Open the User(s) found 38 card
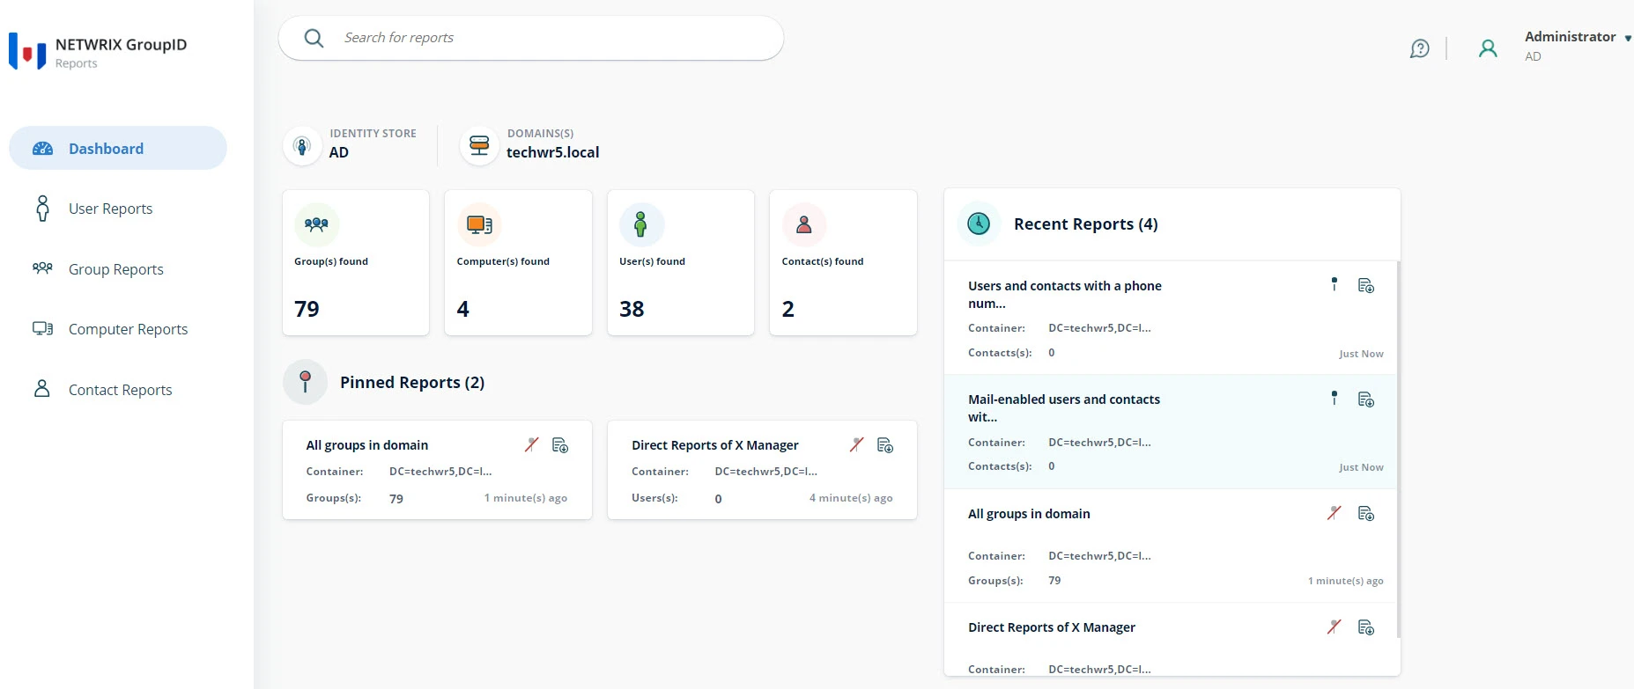The image size is (1634, 689). tap(681, 262)
